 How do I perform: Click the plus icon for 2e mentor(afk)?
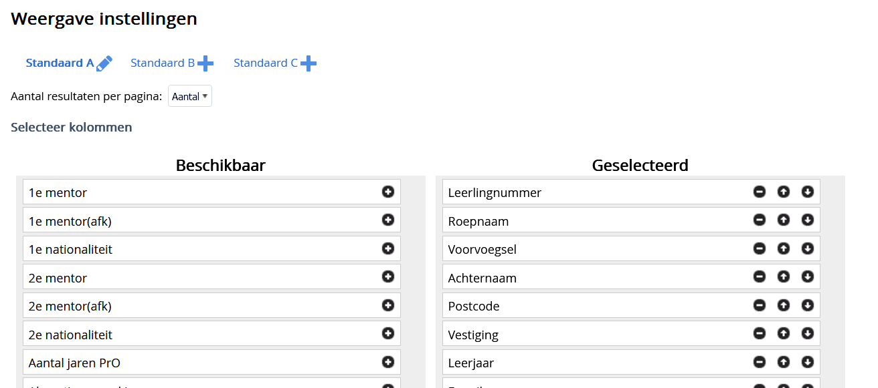pos(388,305)
